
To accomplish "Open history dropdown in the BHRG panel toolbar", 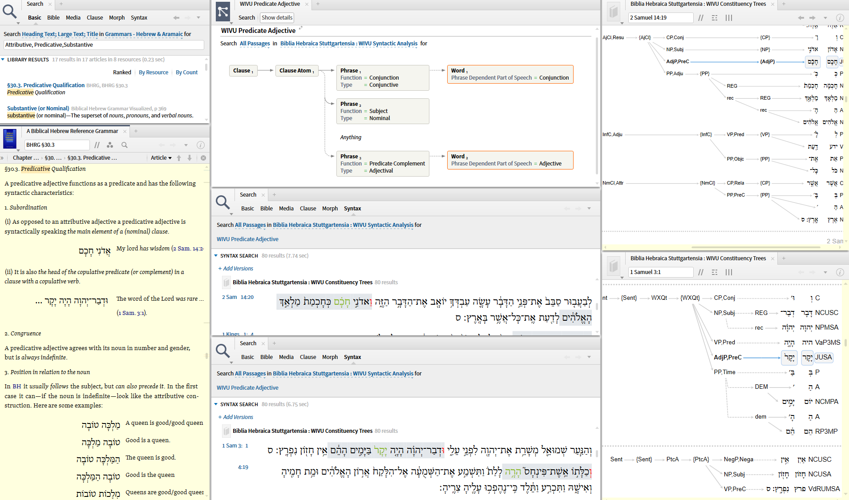I will (x=186, y=145).
